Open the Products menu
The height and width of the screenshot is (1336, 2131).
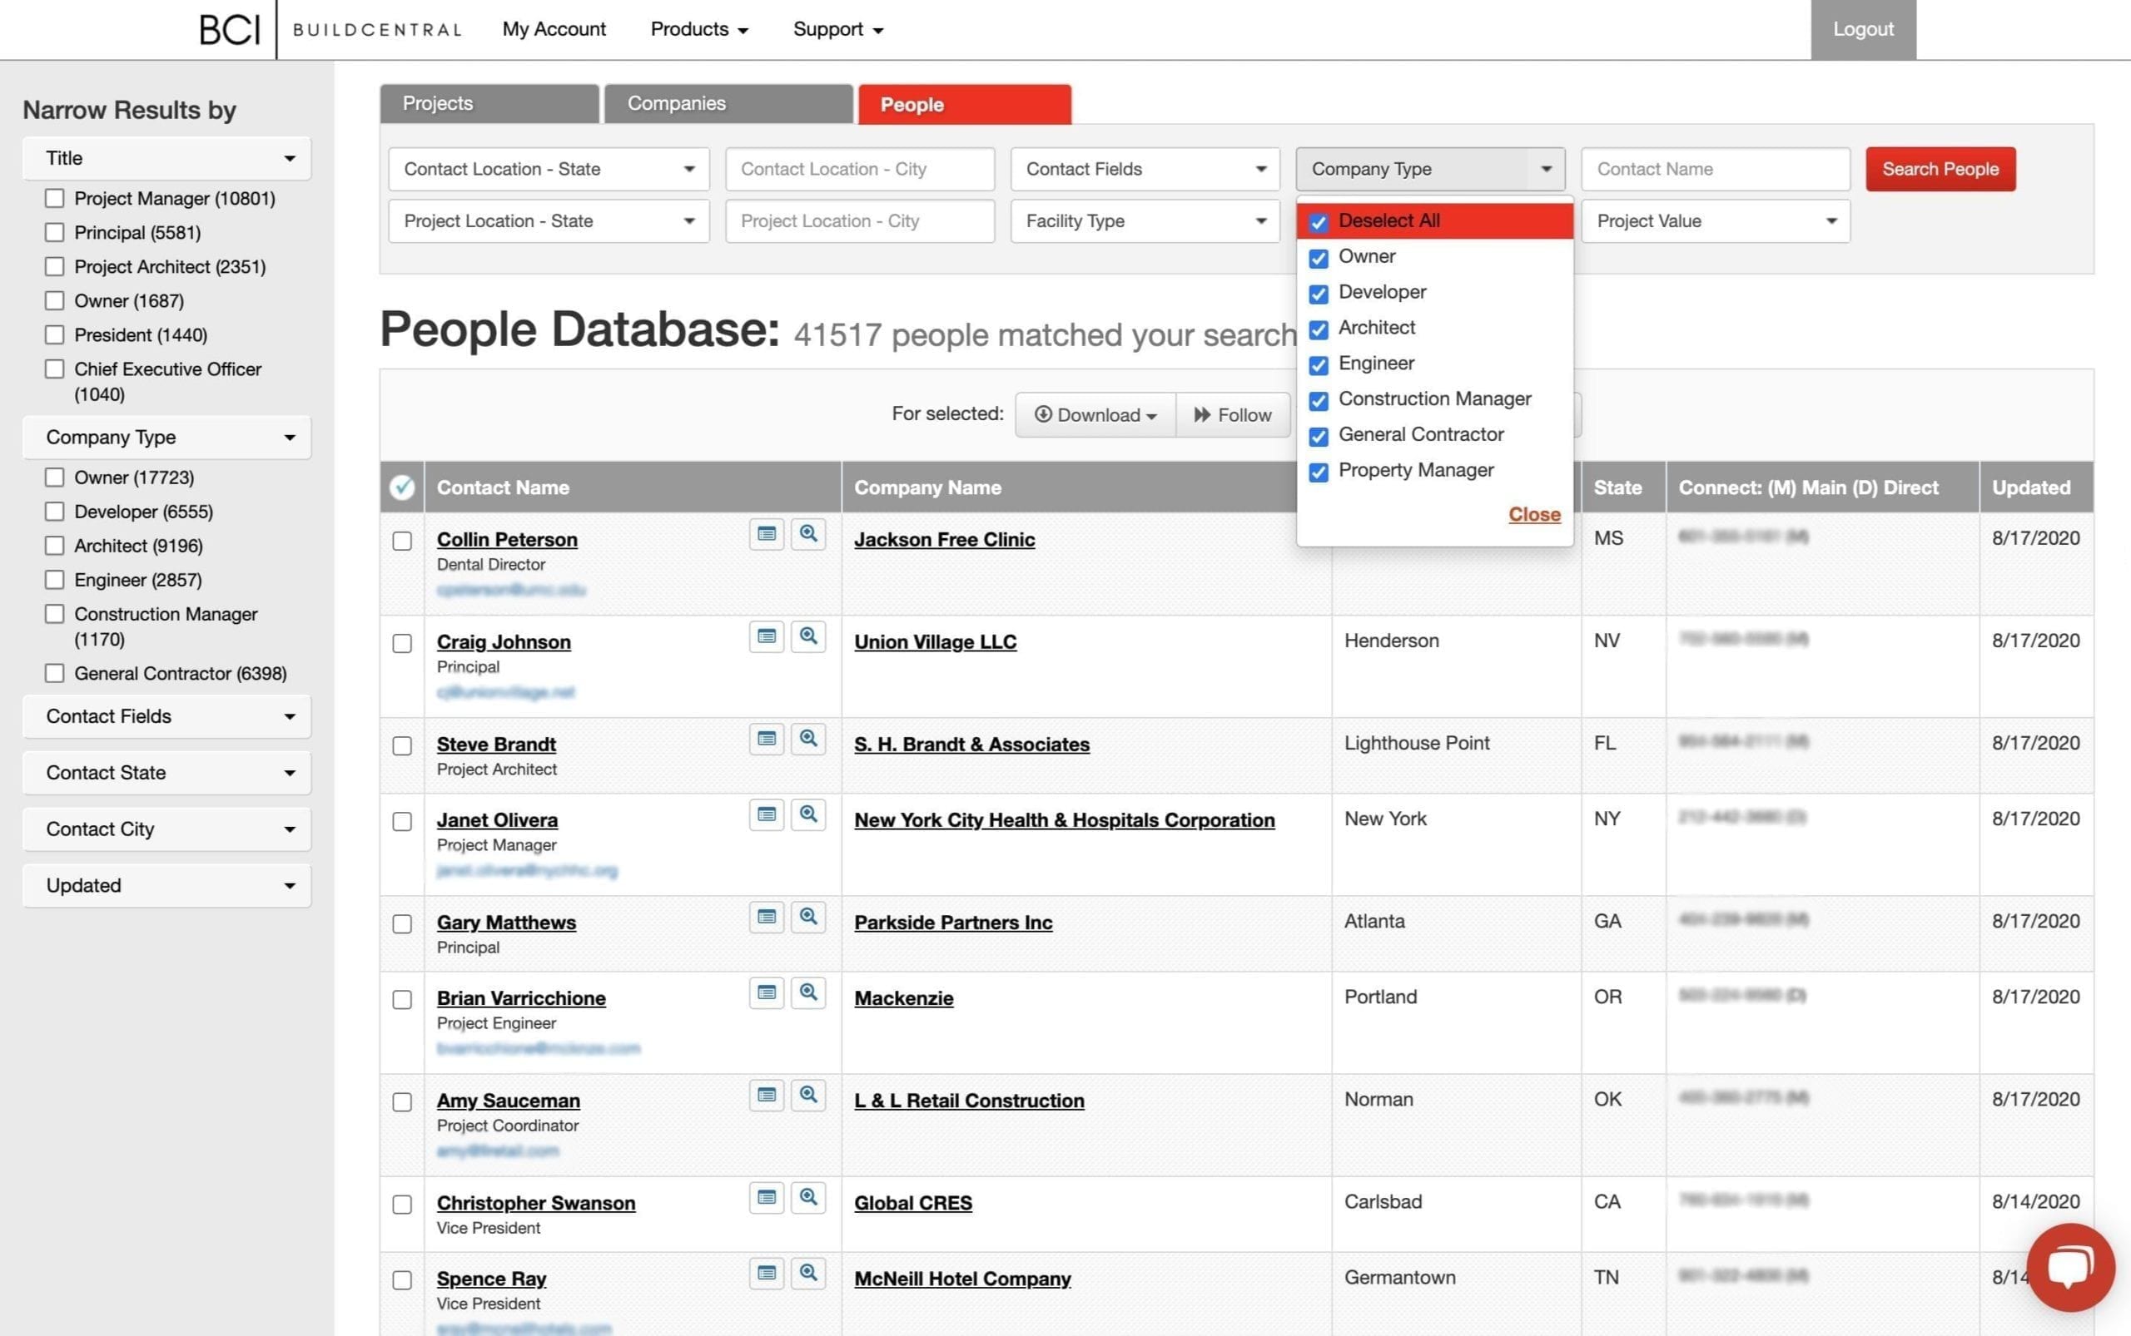click(699, 29)
